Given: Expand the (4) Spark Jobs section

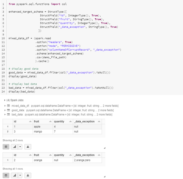Looking at the screenshot, I should (5, 100).
